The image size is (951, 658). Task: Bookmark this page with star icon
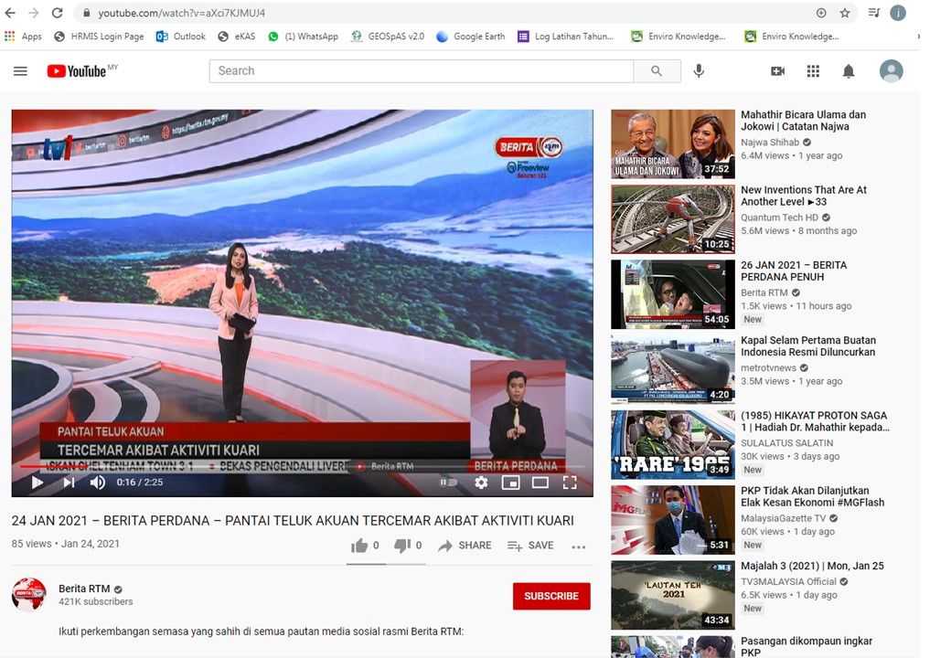coord(845,13)
